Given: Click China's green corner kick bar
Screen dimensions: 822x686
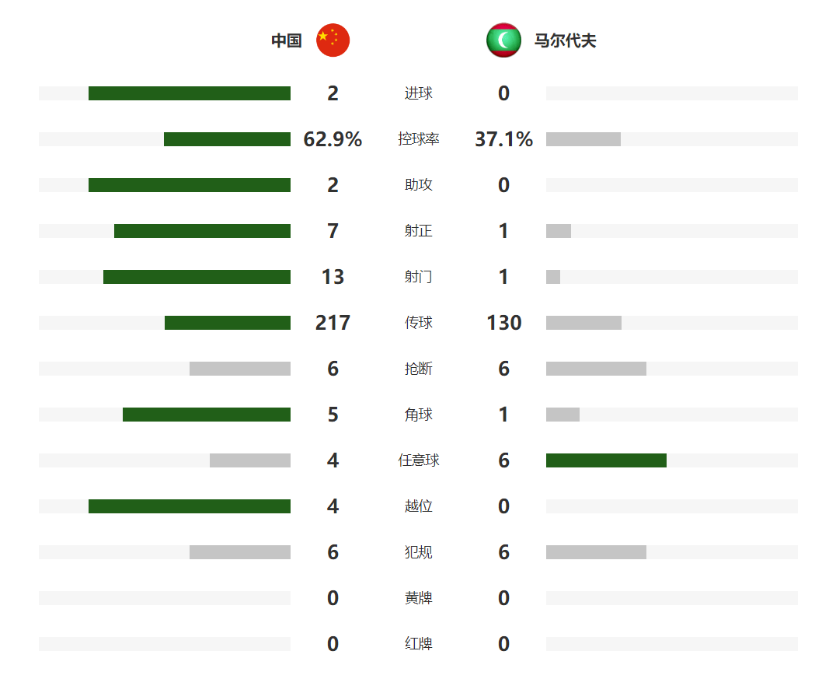Looking at the screenshot, I should [x=206, y=415].
